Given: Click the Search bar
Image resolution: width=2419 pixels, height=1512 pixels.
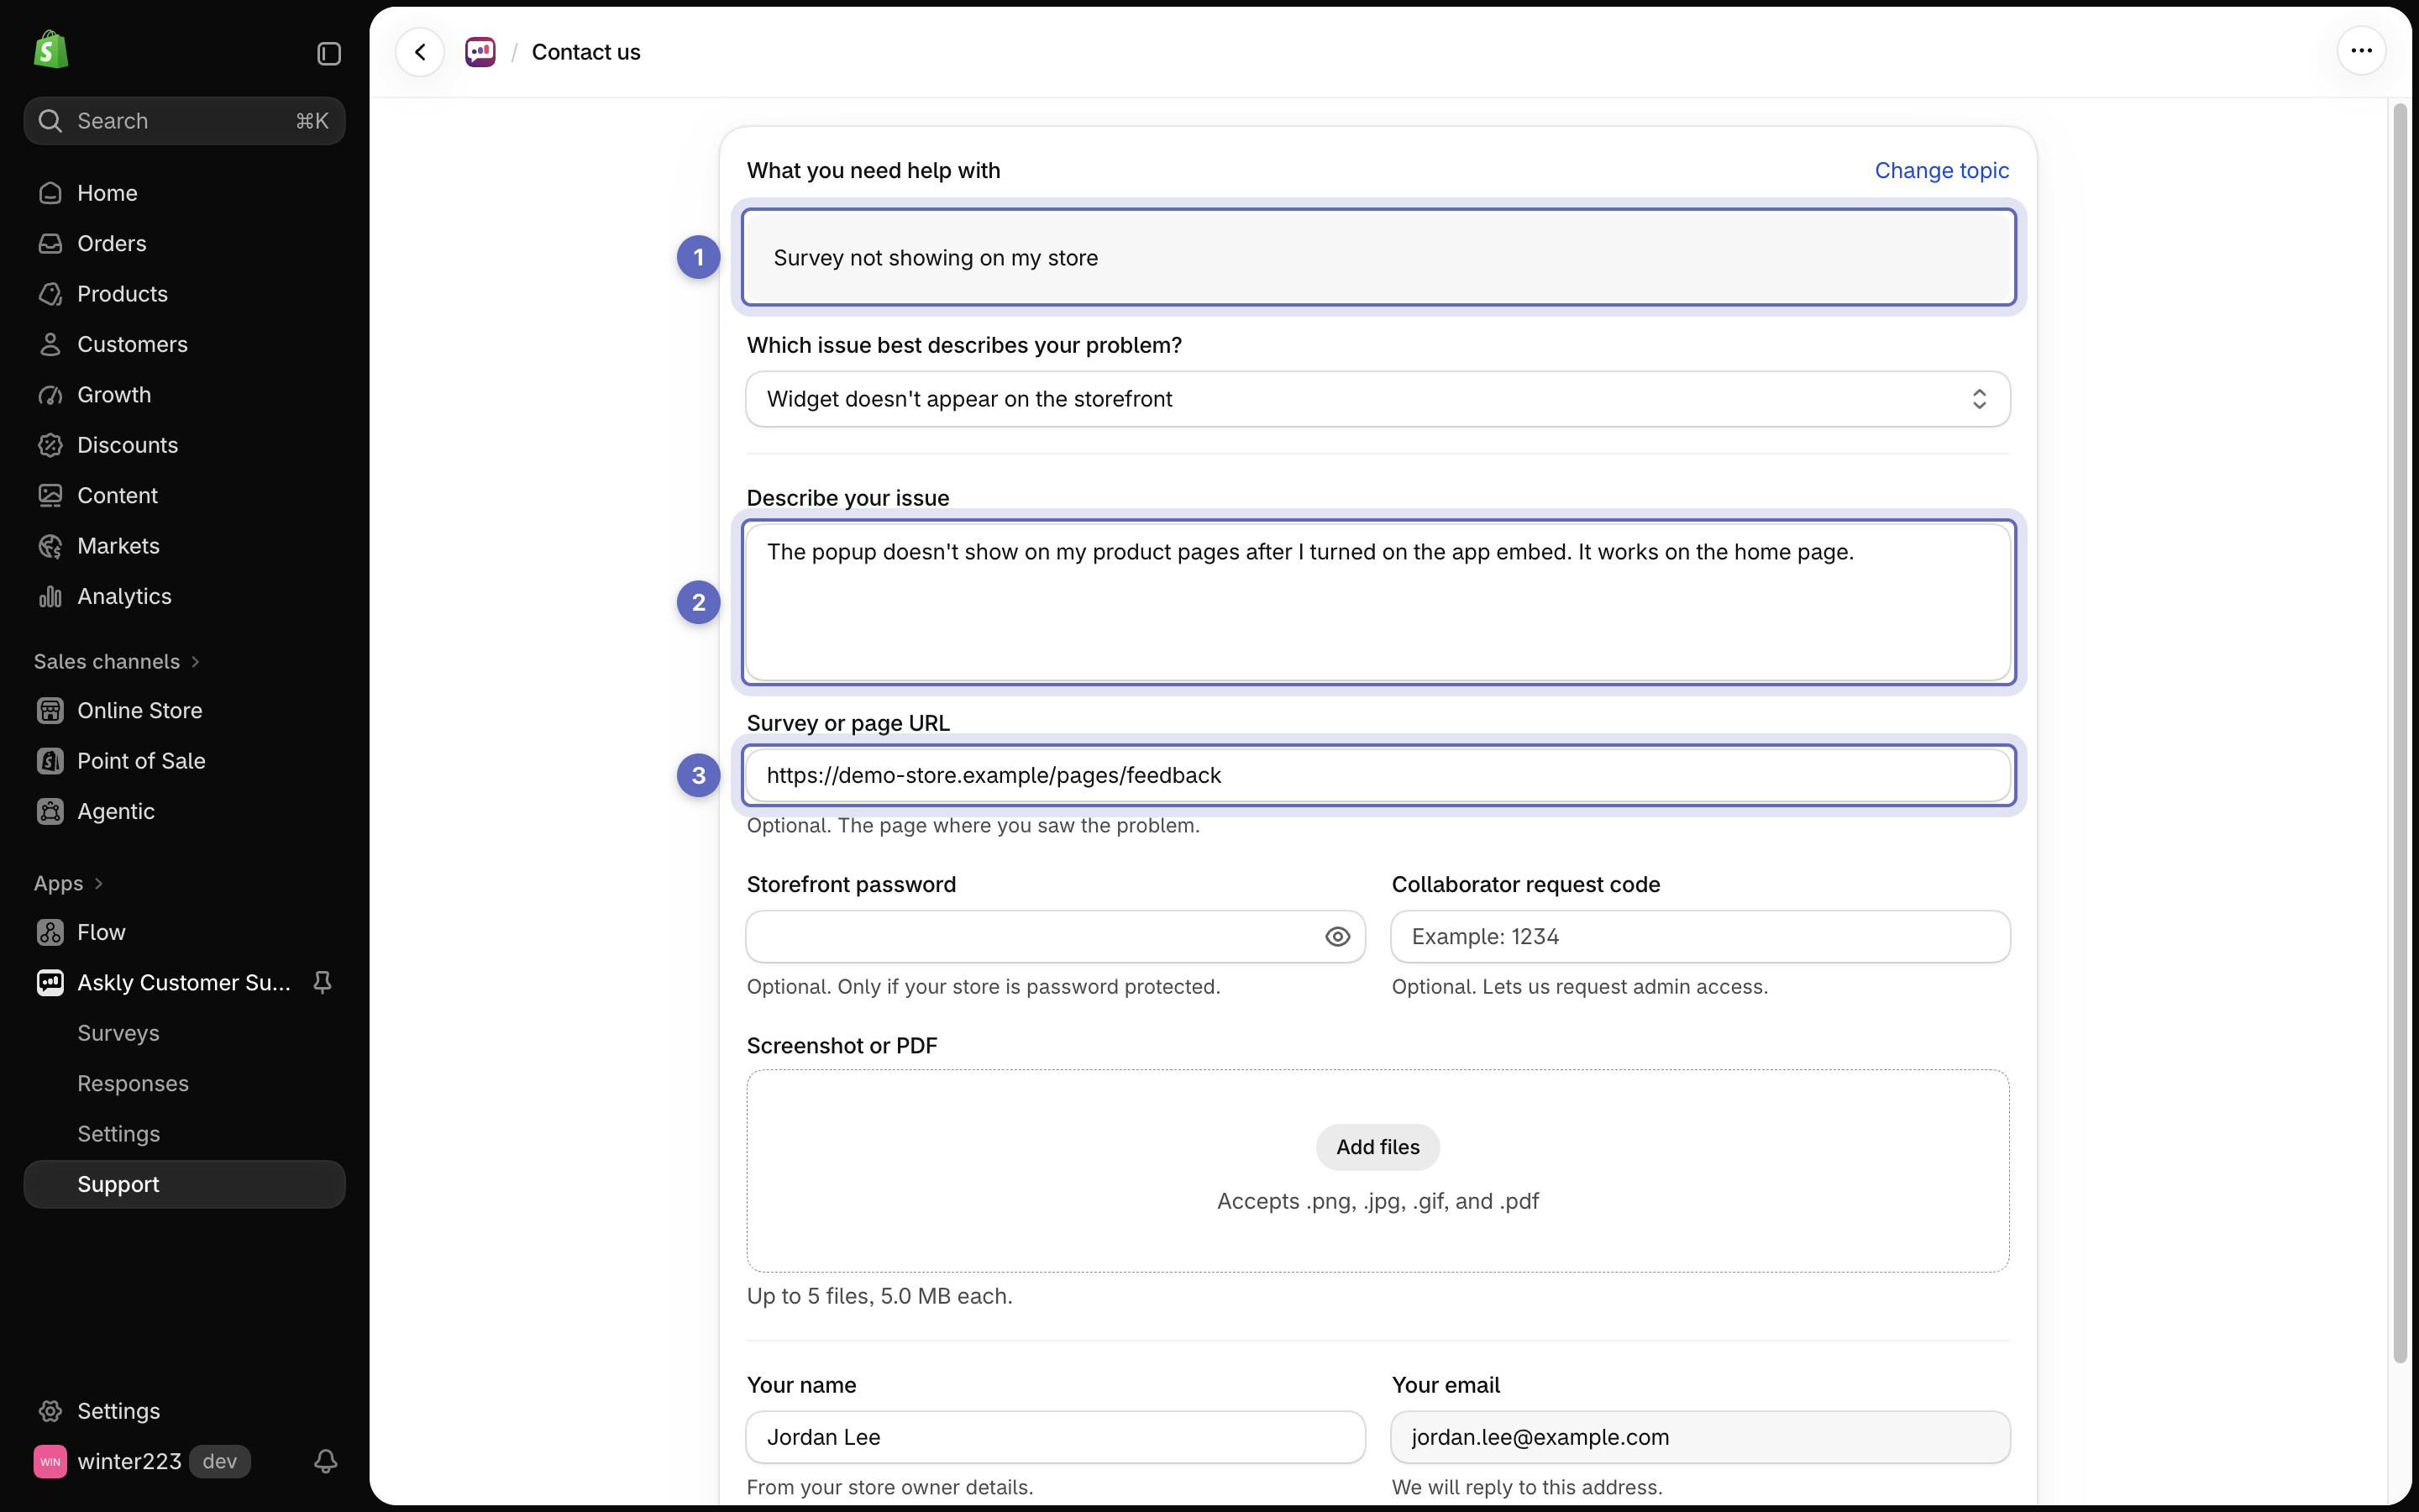Looking at the screenshot, I should [185, 121].
